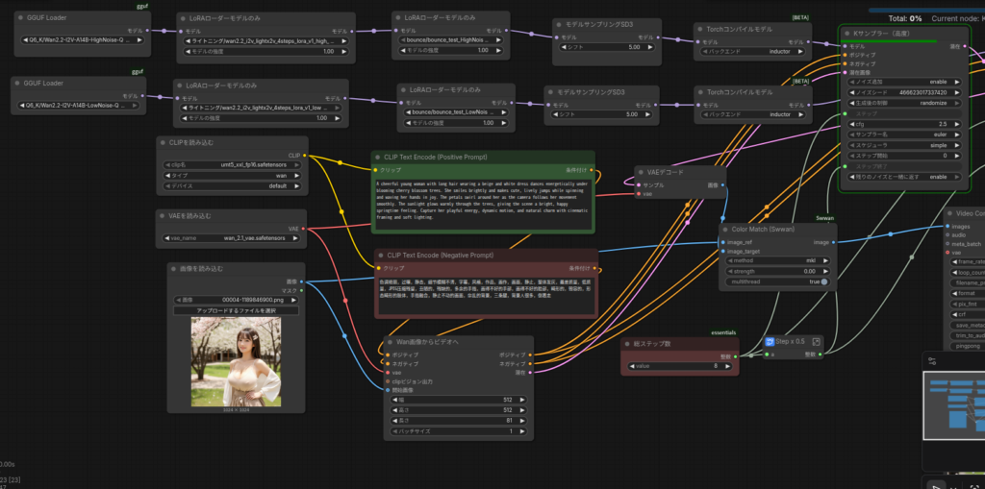Collapse the CLIP Text Encode (Positive Prompt) node
Viewport: 985px width, 489px height.
tap(378, 157)
